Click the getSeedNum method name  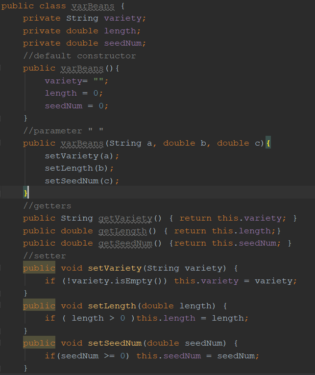coord(125,243)
